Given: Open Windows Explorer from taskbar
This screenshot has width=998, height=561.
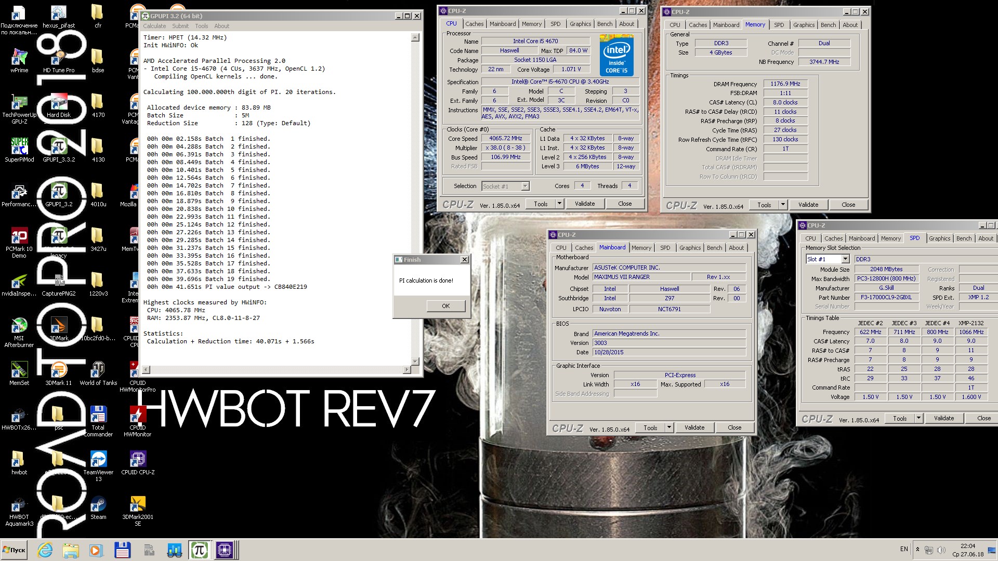Looking at the screenshot, I should coord(71,550).
